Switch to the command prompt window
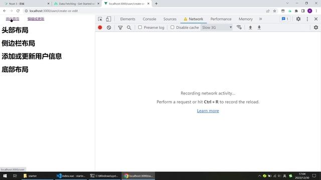 pyautogui.click(x=104, y=175)
